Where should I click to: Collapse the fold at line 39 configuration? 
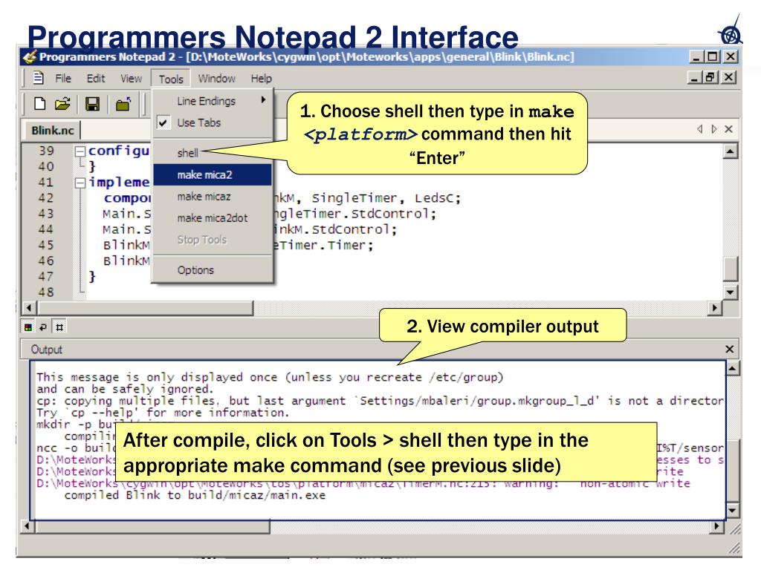(x=80, y=151)
